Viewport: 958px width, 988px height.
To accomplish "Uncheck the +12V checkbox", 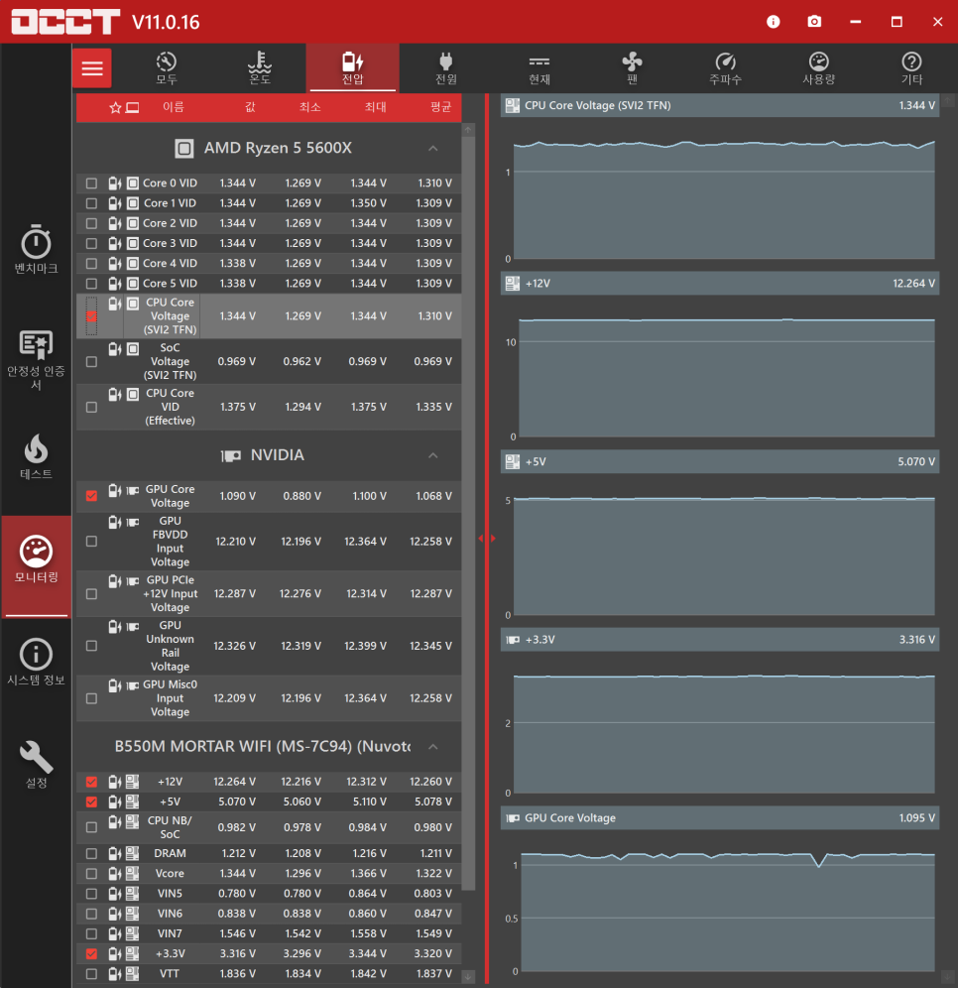I will (x=91, y=782).
